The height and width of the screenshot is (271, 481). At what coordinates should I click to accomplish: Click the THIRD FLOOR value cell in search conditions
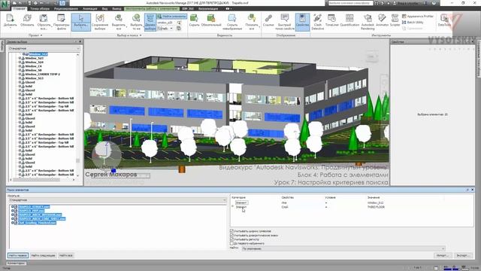pos(376,207)
